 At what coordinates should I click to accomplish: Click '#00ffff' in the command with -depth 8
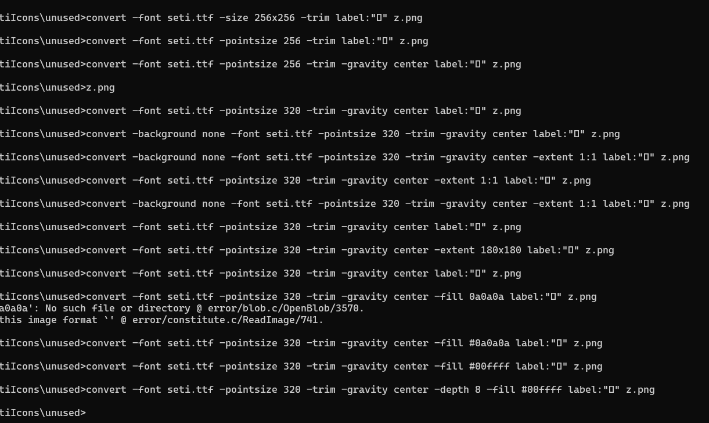pyautogui.click(x=541, y=389)
